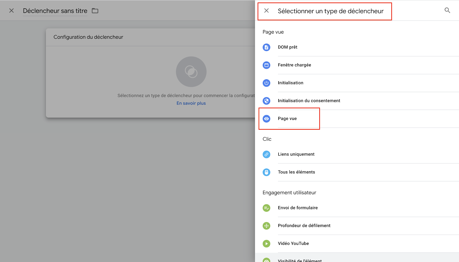Open the search in trigger type panel
This screenshot has width=459, height=262.
(x=447, y=10)
